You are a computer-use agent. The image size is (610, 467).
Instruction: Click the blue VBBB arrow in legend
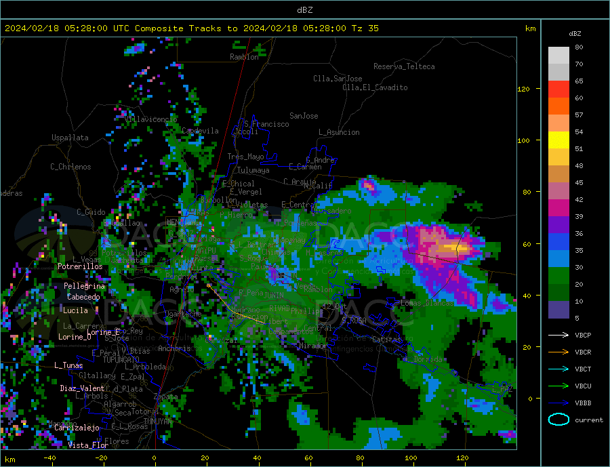[x=558, y=403]
